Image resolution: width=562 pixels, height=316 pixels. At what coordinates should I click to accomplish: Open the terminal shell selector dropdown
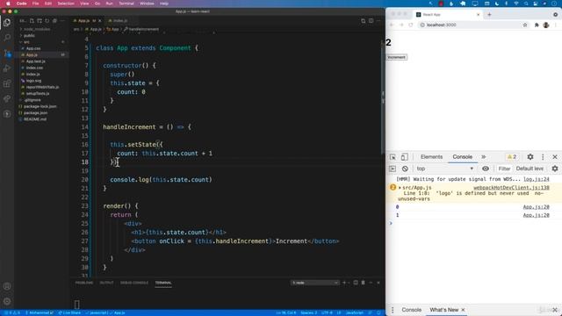tap(314, 283)
